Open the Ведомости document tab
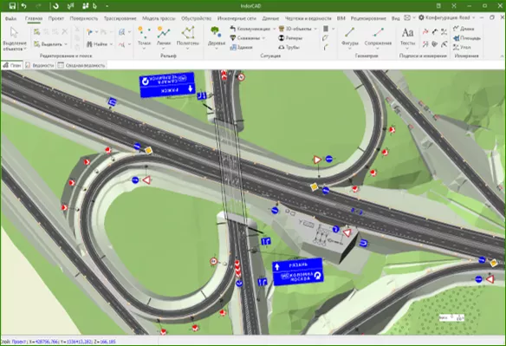 pos(40,65)
